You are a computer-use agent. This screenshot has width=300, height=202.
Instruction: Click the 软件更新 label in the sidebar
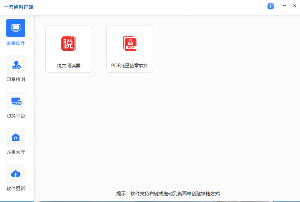point(16,188)
